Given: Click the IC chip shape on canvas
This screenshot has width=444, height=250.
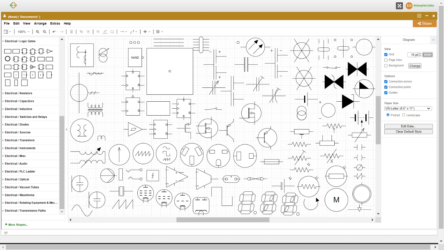Looking at the screenshot, I should click(x=170, y=71).
